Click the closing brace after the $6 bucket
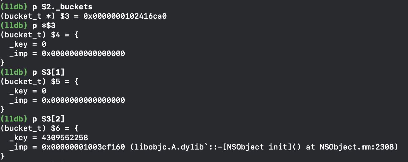This screenshot has height=162, width=408. tap(3, 155)
